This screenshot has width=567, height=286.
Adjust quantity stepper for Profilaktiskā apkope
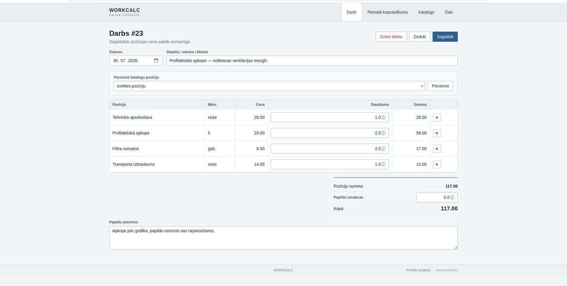point(384,133)
